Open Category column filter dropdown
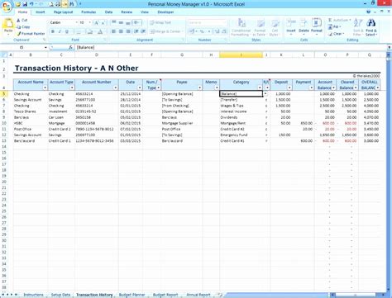392x298 pixels. tap(260, 88)
